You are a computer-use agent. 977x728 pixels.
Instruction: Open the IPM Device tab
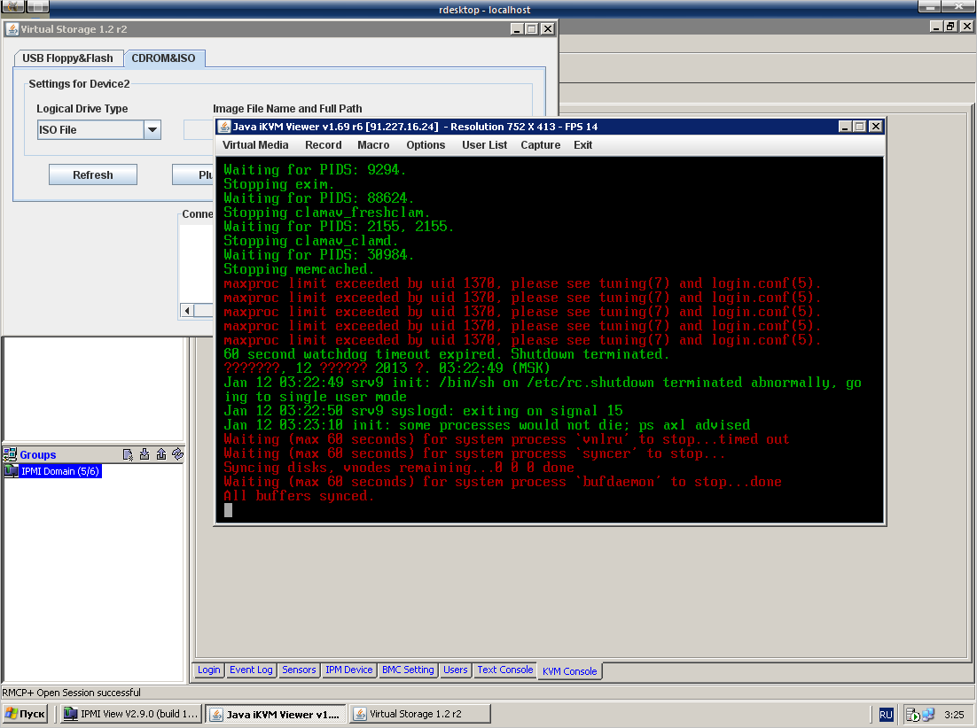pyautogui.click(x=349, y=670)
